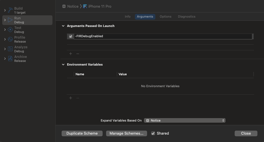This screenshot has width=264, height=142.
Task: Click the Archive action icon
Action: point(10,59)
